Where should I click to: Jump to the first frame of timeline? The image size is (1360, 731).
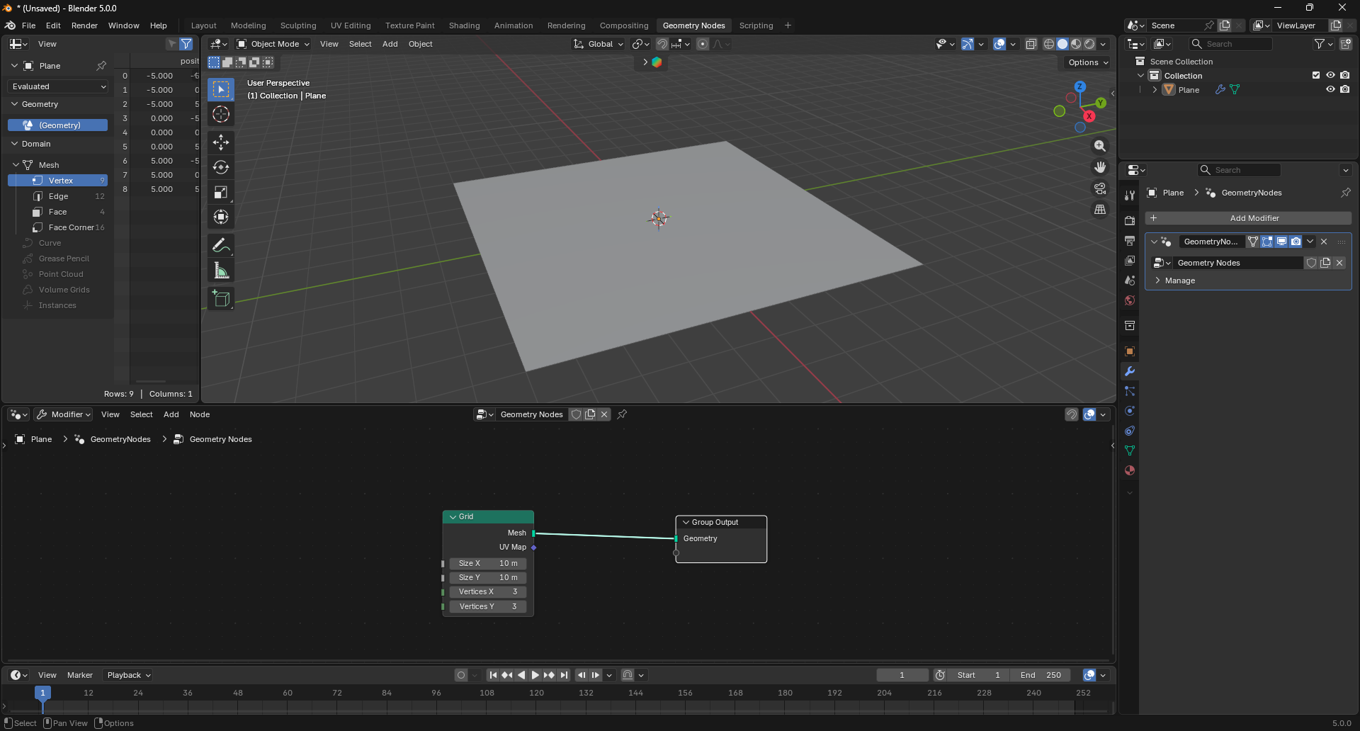coord(493,675)
